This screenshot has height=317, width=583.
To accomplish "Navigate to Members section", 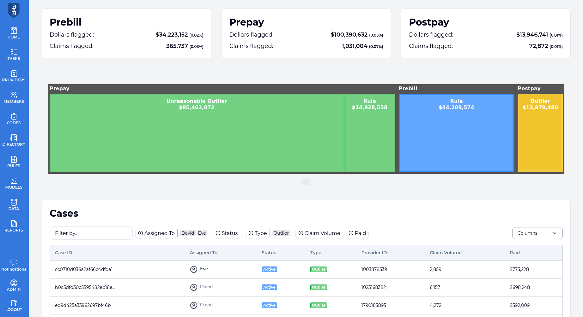I will pyautogui.click(x=14, y=97).
